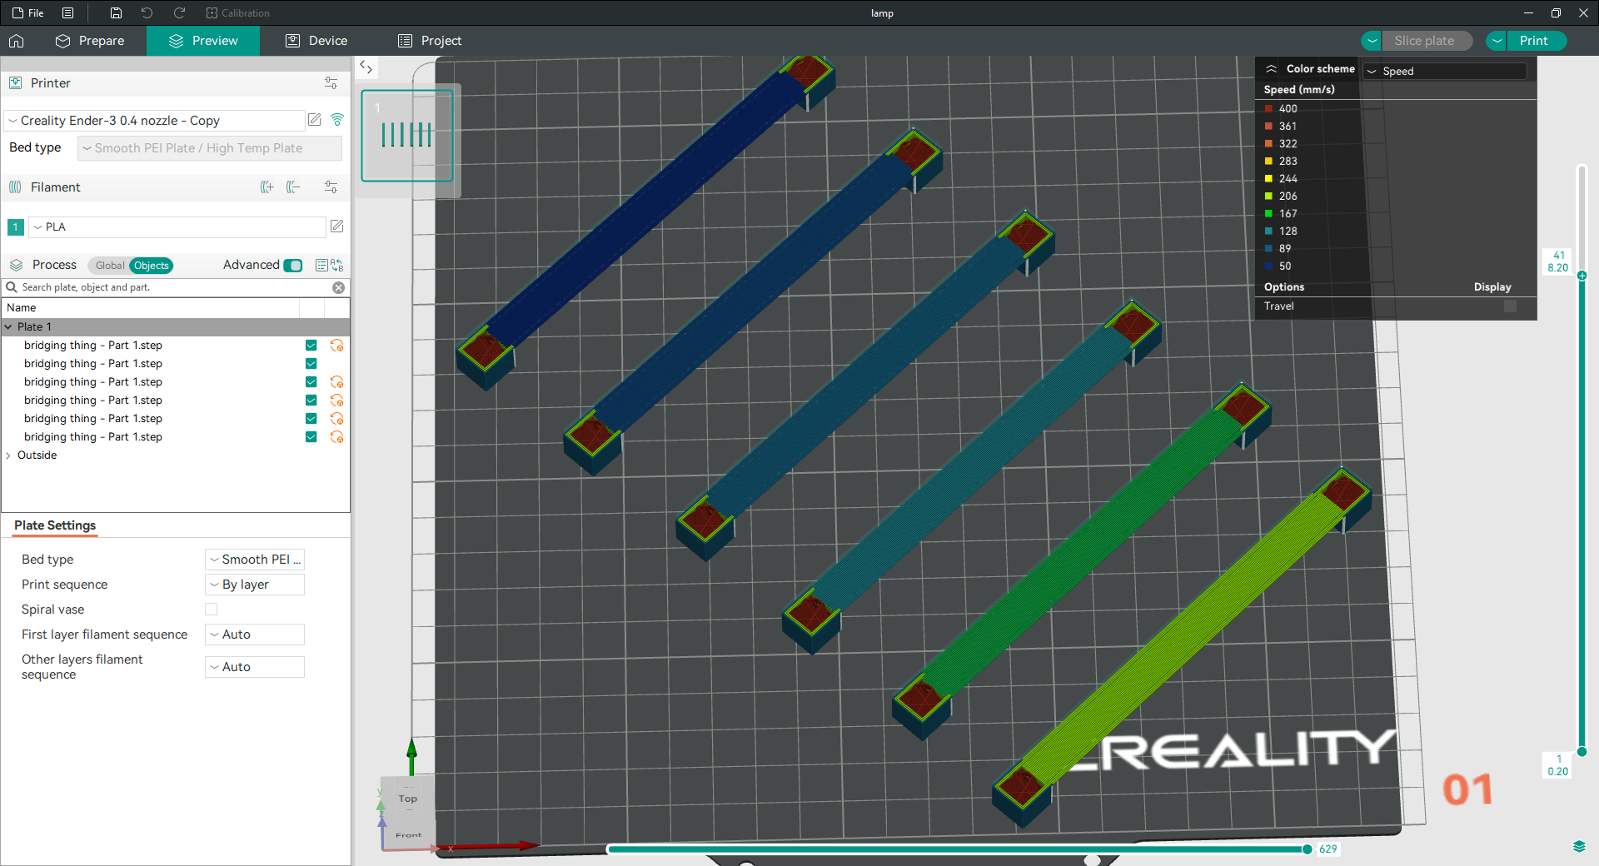Open the filament settings sliders icon
Screen dimensions: 1599x866
click(x=331, y=187)
